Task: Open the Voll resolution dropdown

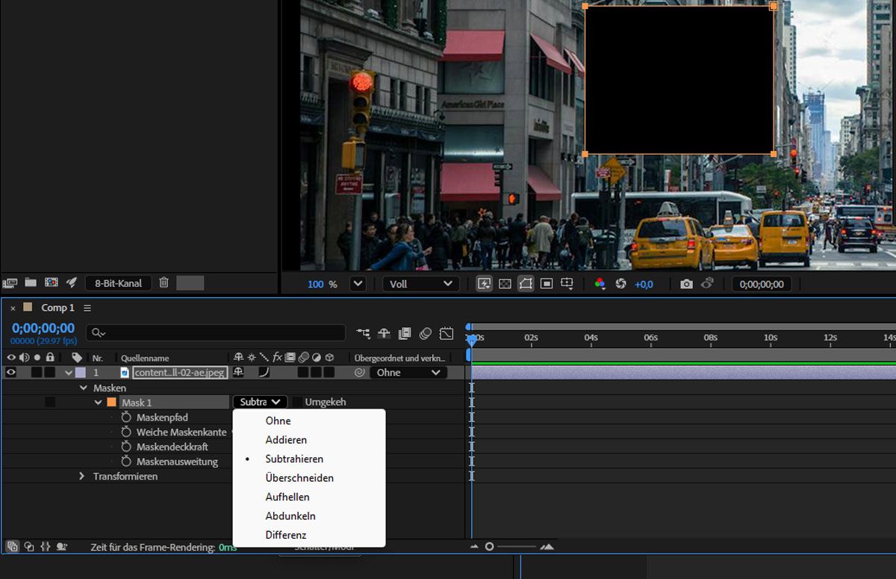Action: pyautogui.click(x=420, y=284)
